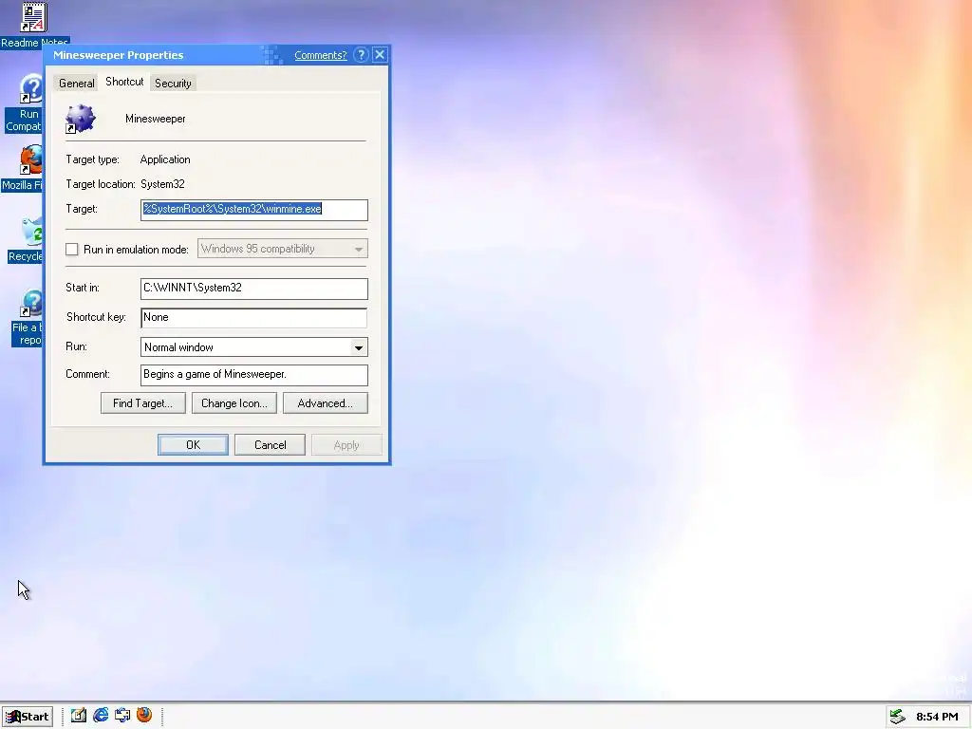The image size is (972, 729).
Task: Open the Comments? link in title bar
Action: point(321,55)
